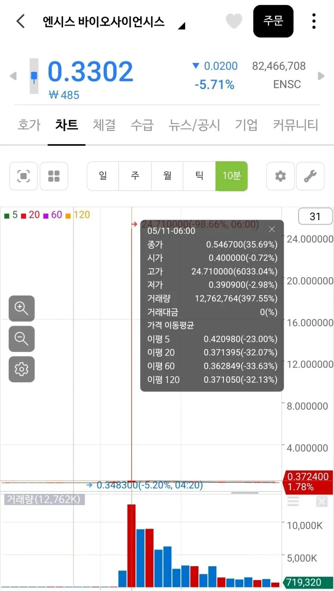Screen dimensions: 334x591
Task: Zoom in on the chart
Action: coord(22,308)
